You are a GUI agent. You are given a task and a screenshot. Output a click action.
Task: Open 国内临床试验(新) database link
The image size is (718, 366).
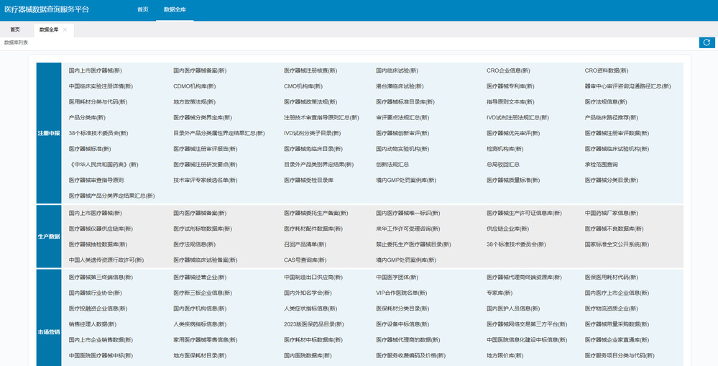point(397,70)
